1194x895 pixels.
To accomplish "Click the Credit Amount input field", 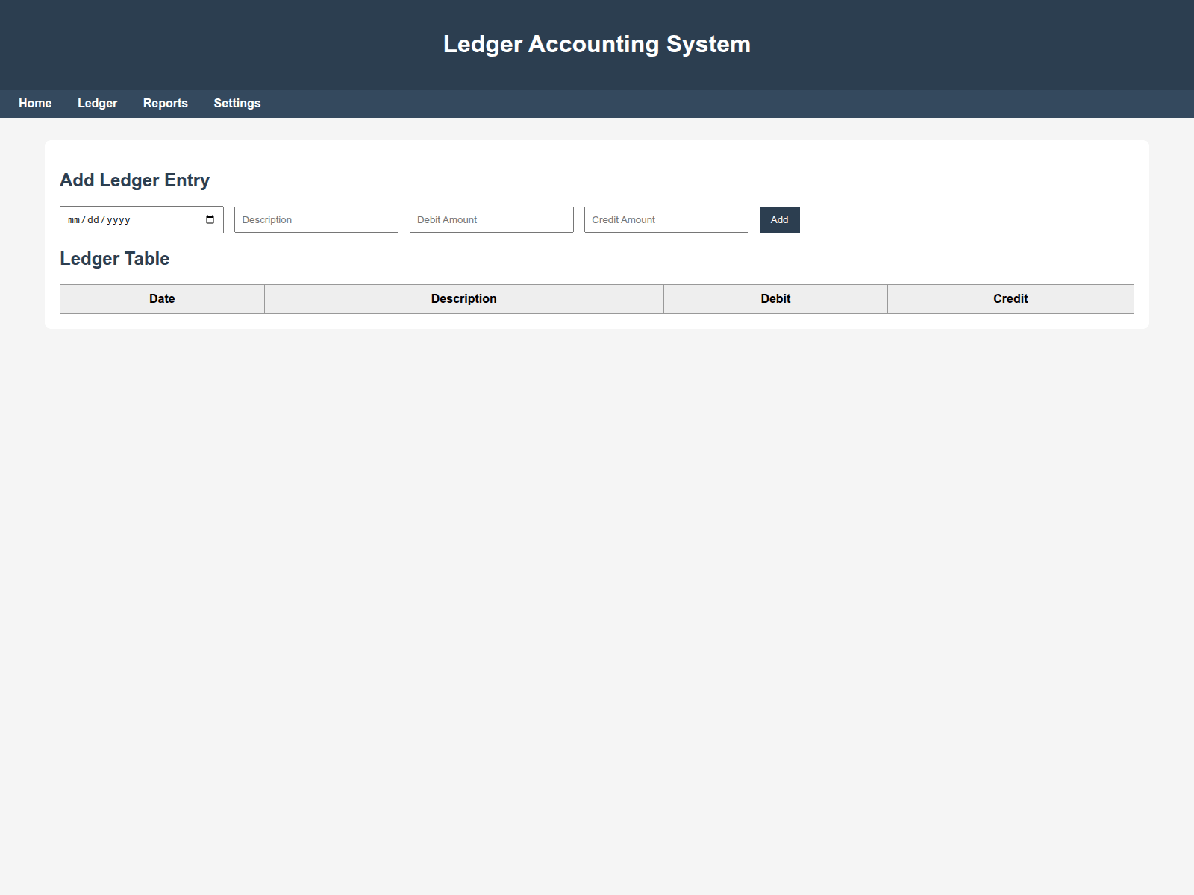I will click(x=666, y=219).
